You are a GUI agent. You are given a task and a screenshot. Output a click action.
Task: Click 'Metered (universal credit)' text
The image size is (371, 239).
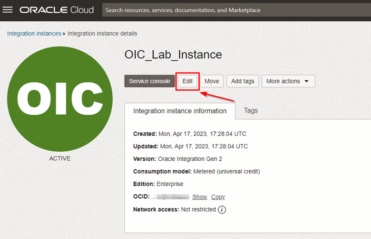coord(227,171)
